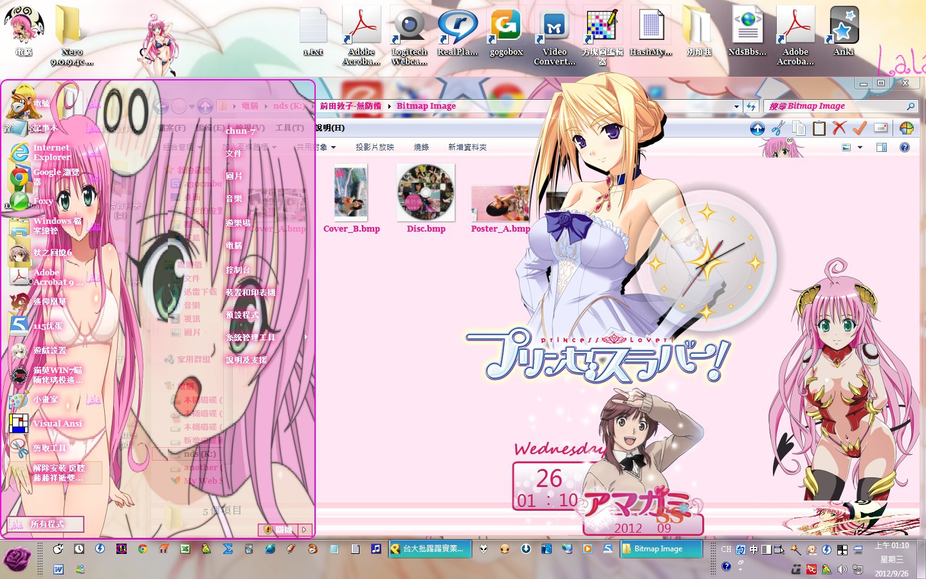Open the Video Converter desktop shortcut
The height and width of the screenshot is (579, 926).
pos(554,37)
